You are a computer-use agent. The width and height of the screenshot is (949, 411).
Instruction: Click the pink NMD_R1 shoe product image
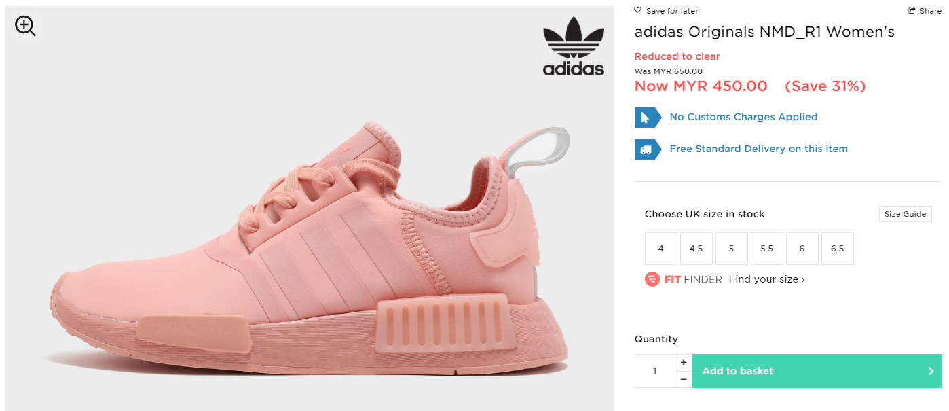click(310, 245)
